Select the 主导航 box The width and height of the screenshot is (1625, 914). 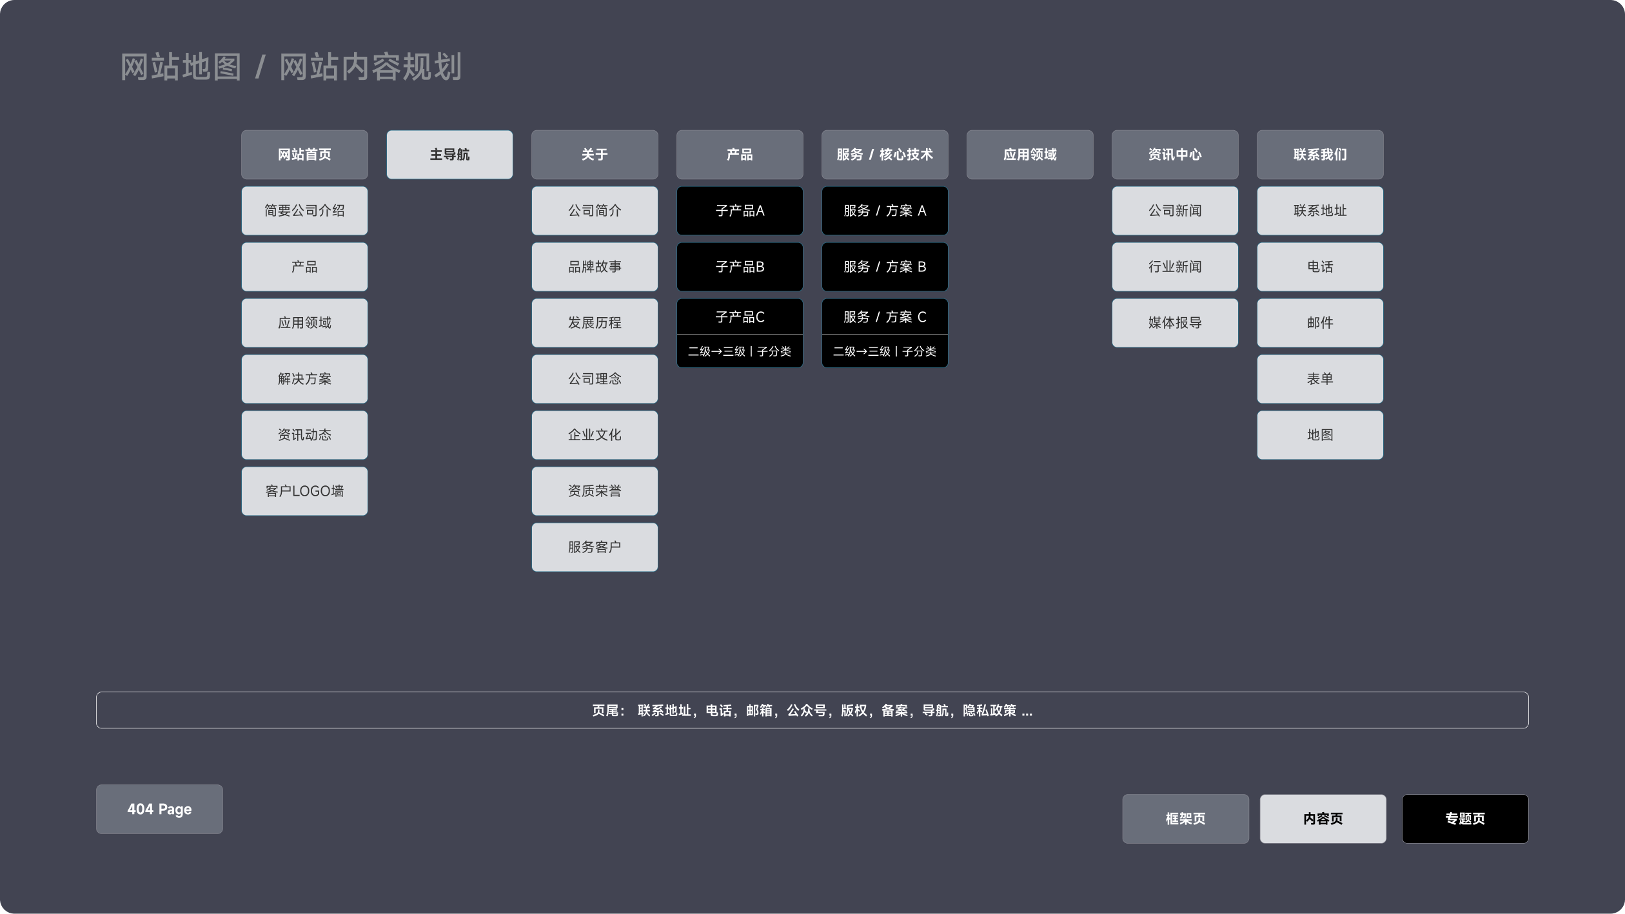[449, 155]
